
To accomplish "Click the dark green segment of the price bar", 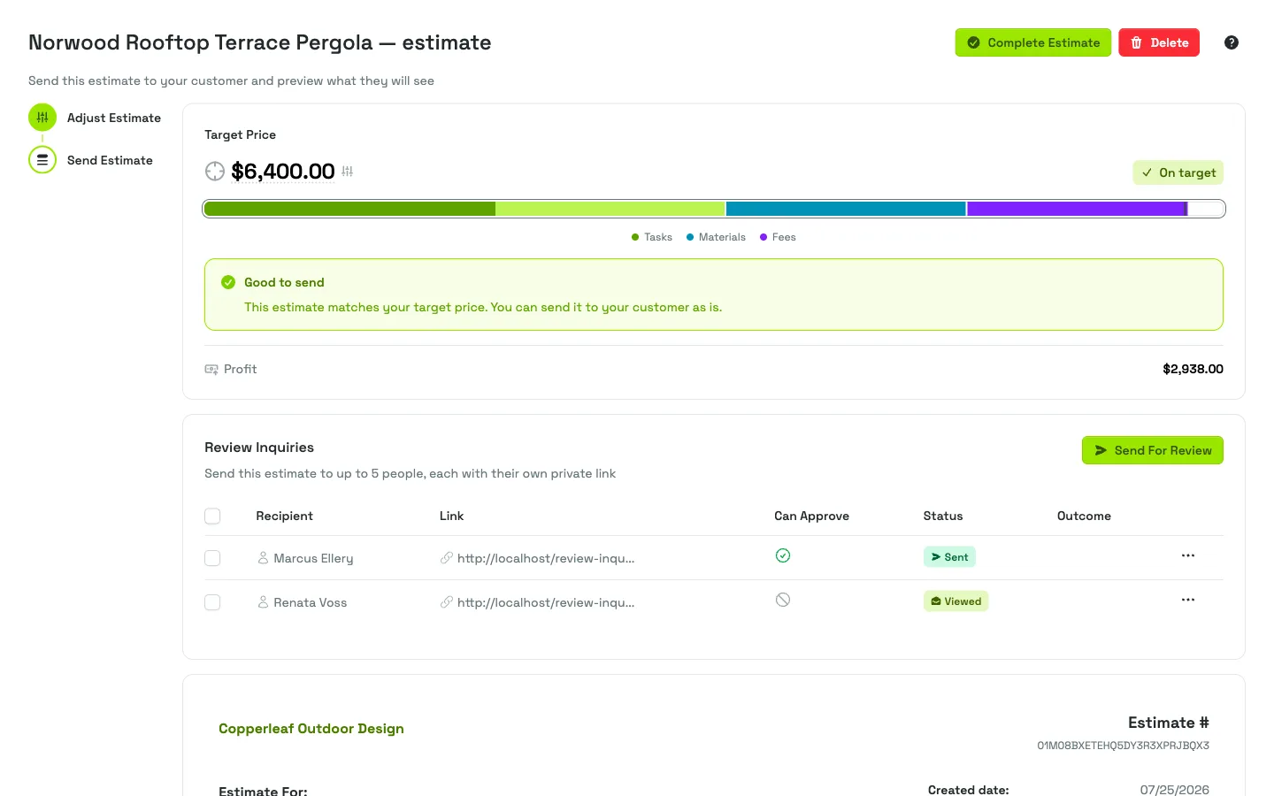I will [349, 209].
